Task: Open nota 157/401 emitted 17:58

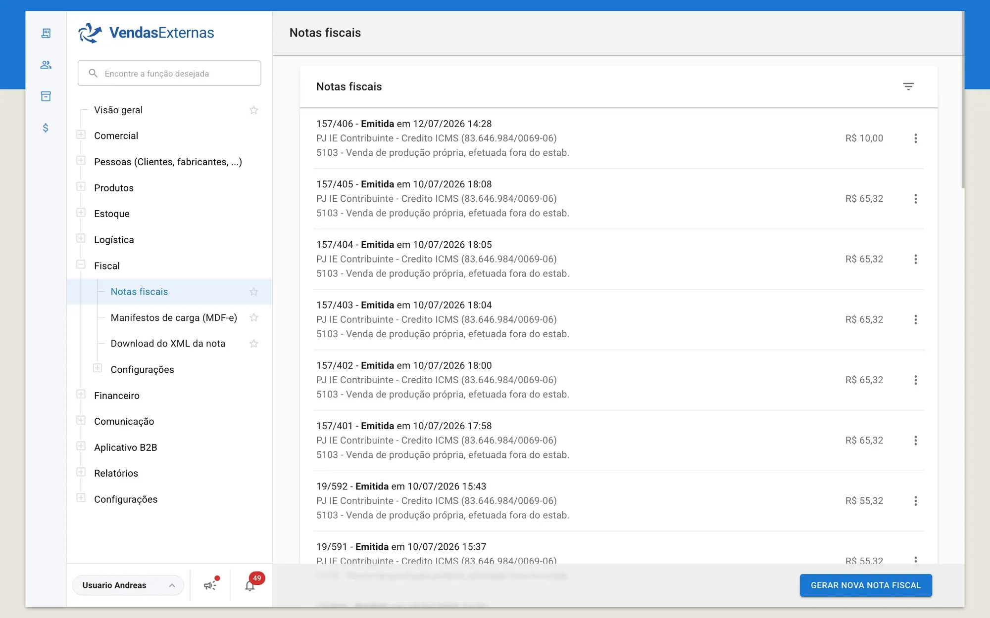Action: [619, 441]
